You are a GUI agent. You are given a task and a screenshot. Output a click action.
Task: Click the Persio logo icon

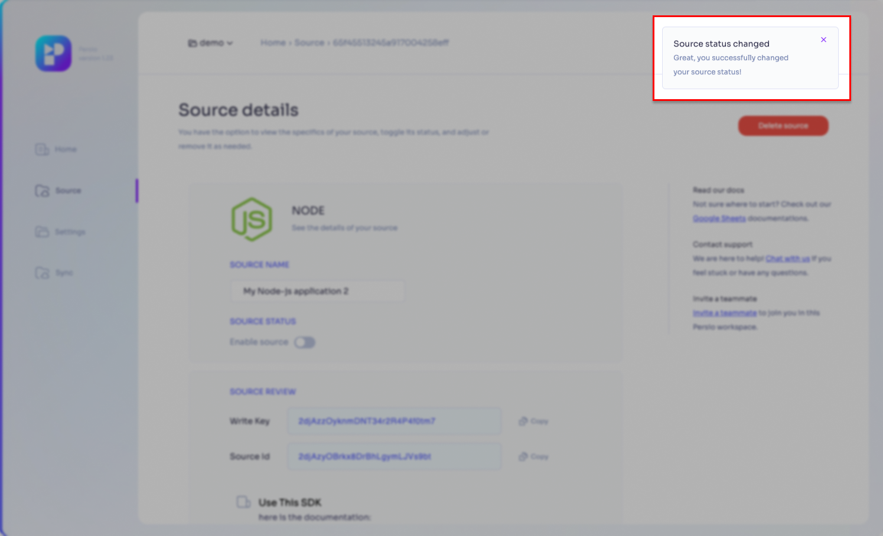coord(53,54)
